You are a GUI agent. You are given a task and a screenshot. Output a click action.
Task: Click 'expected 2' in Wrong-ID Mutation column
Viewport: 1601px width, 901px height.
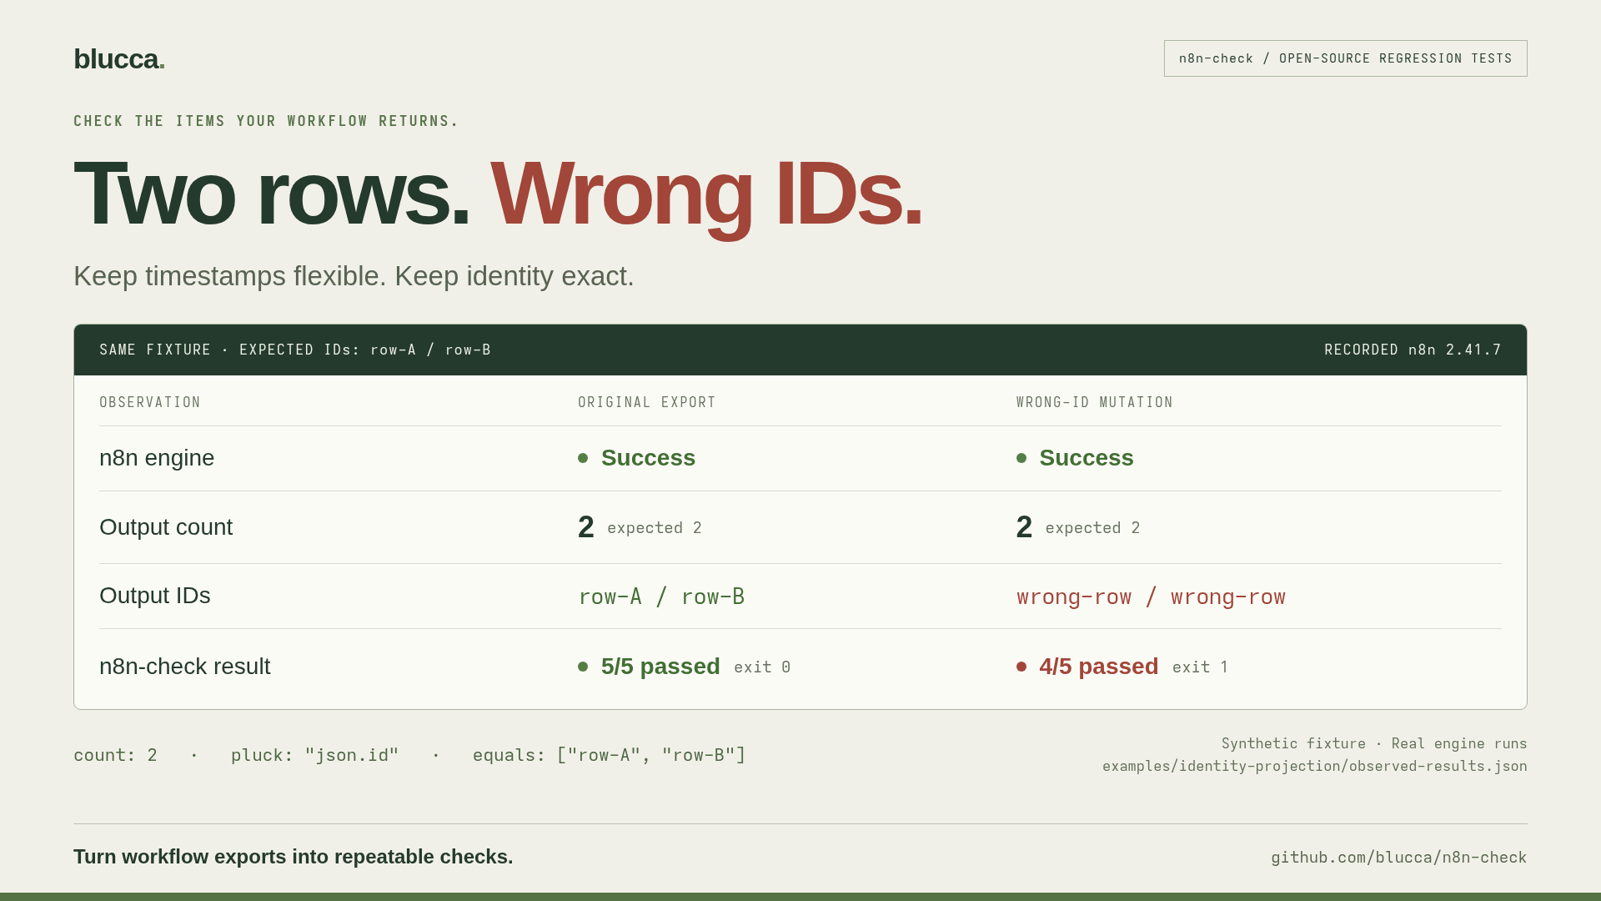[1092, 528]
